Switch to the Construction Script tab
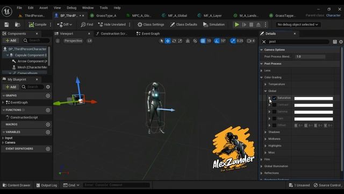The width and height of the screenshot is (344, 194). pyautogui.click(x=111, y=33)
